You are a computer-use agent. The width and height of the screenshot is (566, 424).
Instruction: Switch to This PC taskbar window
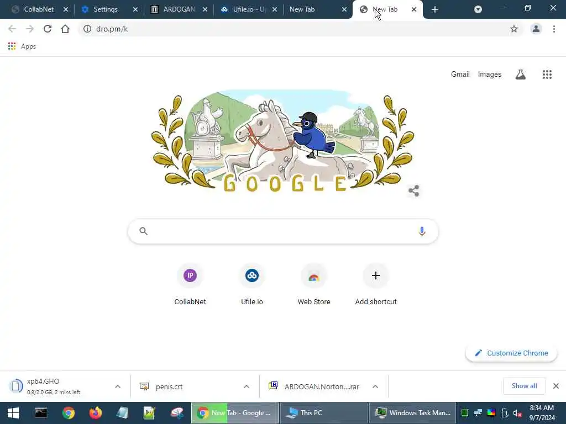323,413
